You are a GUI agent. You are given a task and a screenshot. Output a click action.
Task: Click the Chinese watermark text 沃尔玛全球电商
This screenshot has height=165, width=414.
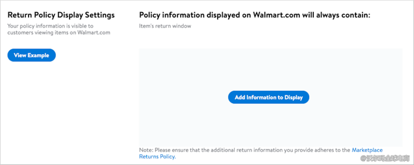click(388, 158)
